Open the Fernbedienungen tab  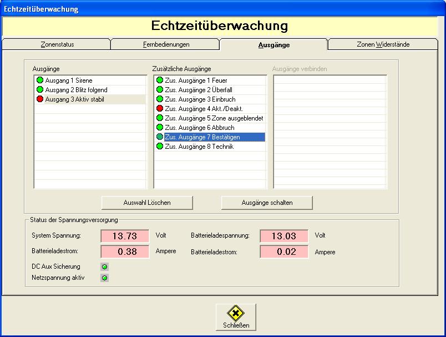click(x=166, y=44)
